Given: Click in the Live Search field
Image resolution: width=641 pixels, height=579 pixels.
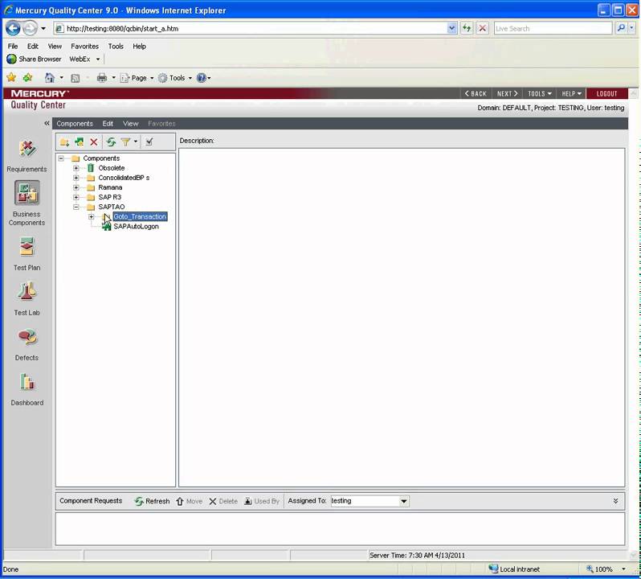Looking at the screenshot, I should point(553,28).
